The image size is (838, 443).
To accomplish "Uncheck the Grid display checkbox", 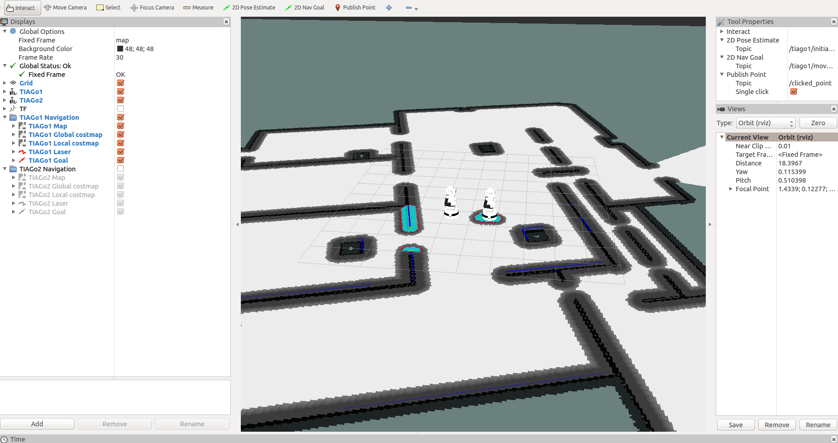I will (120, 83).
